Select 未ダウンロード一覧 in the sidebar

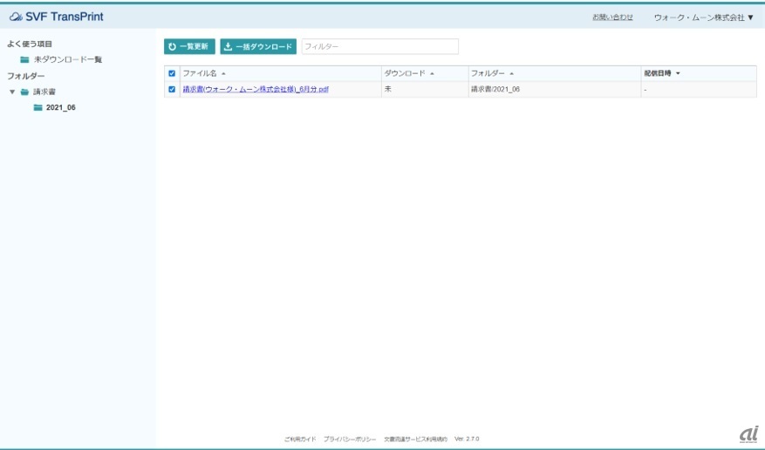[x=68, y=59]
